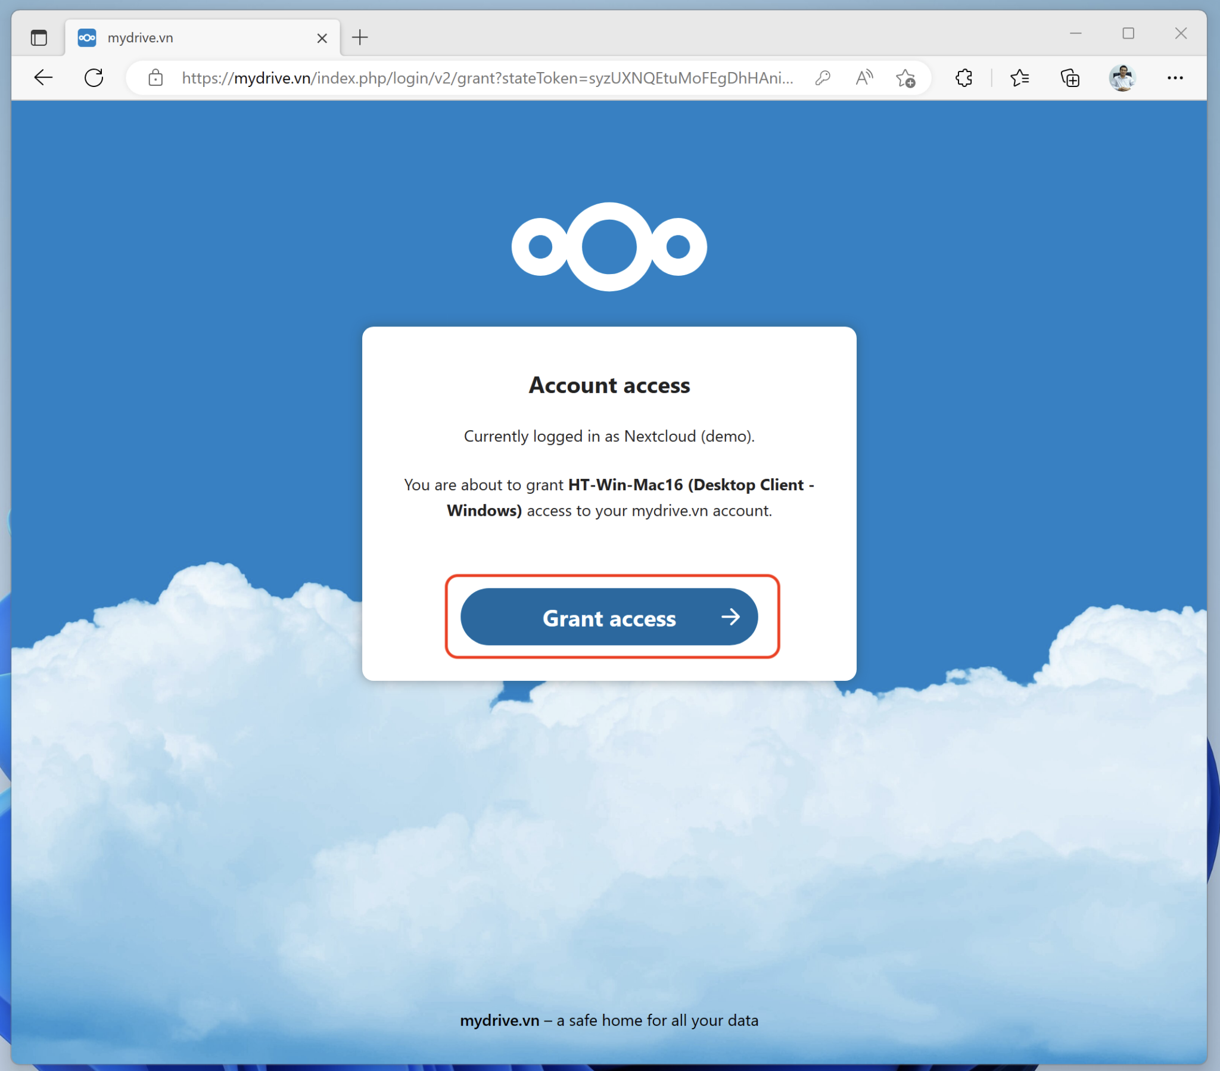This screenshot has width=1220, height=1071.
Task: Click the back navigation arrow
Action: [42, 77]
